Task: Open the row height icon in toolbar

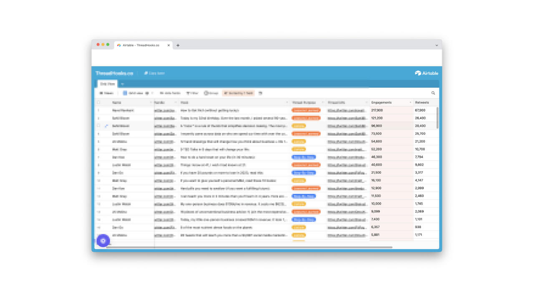Action: [260, 93]
